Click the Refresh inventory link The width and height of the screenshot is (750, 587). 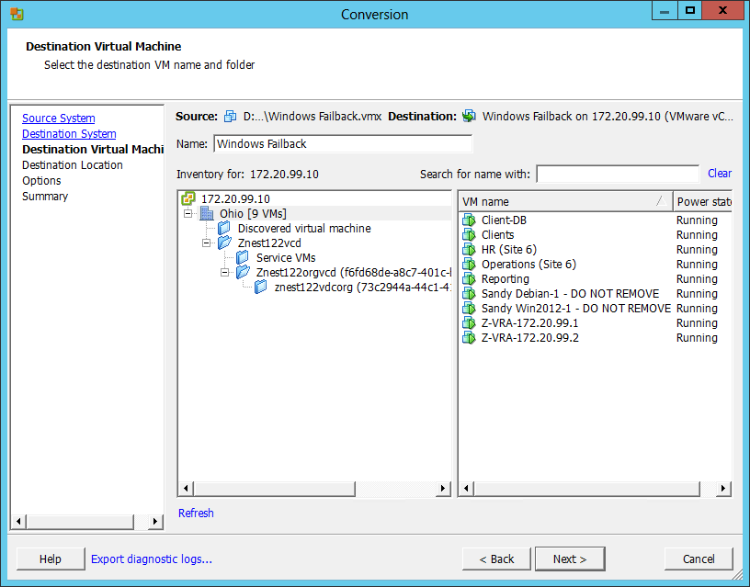point(196,513)
